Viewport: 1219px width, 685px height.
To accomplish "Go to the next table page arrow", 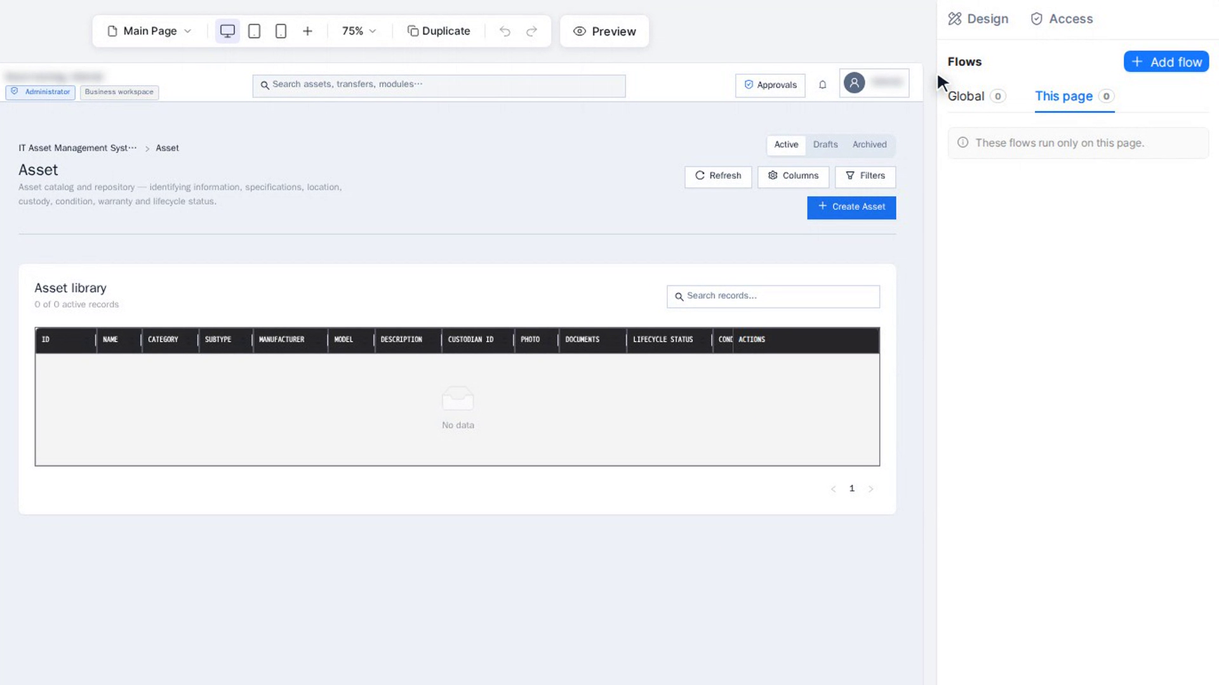I will [x=870, y=489].
